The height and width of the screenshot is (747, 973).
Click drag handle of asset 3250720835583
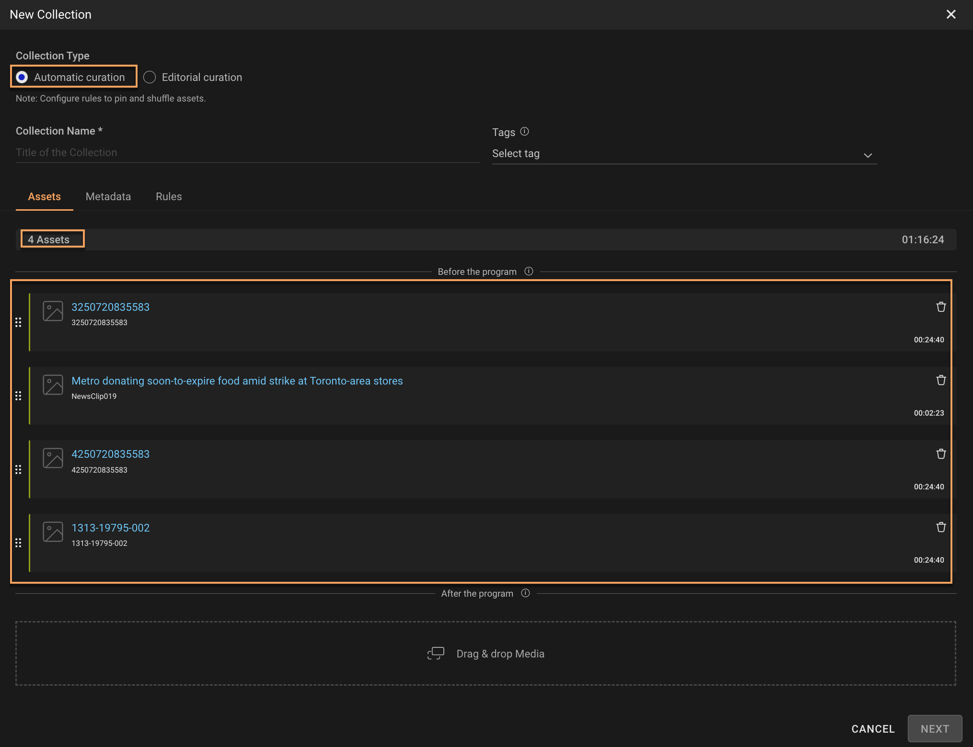pyautogui.click(x=18, y=322)
